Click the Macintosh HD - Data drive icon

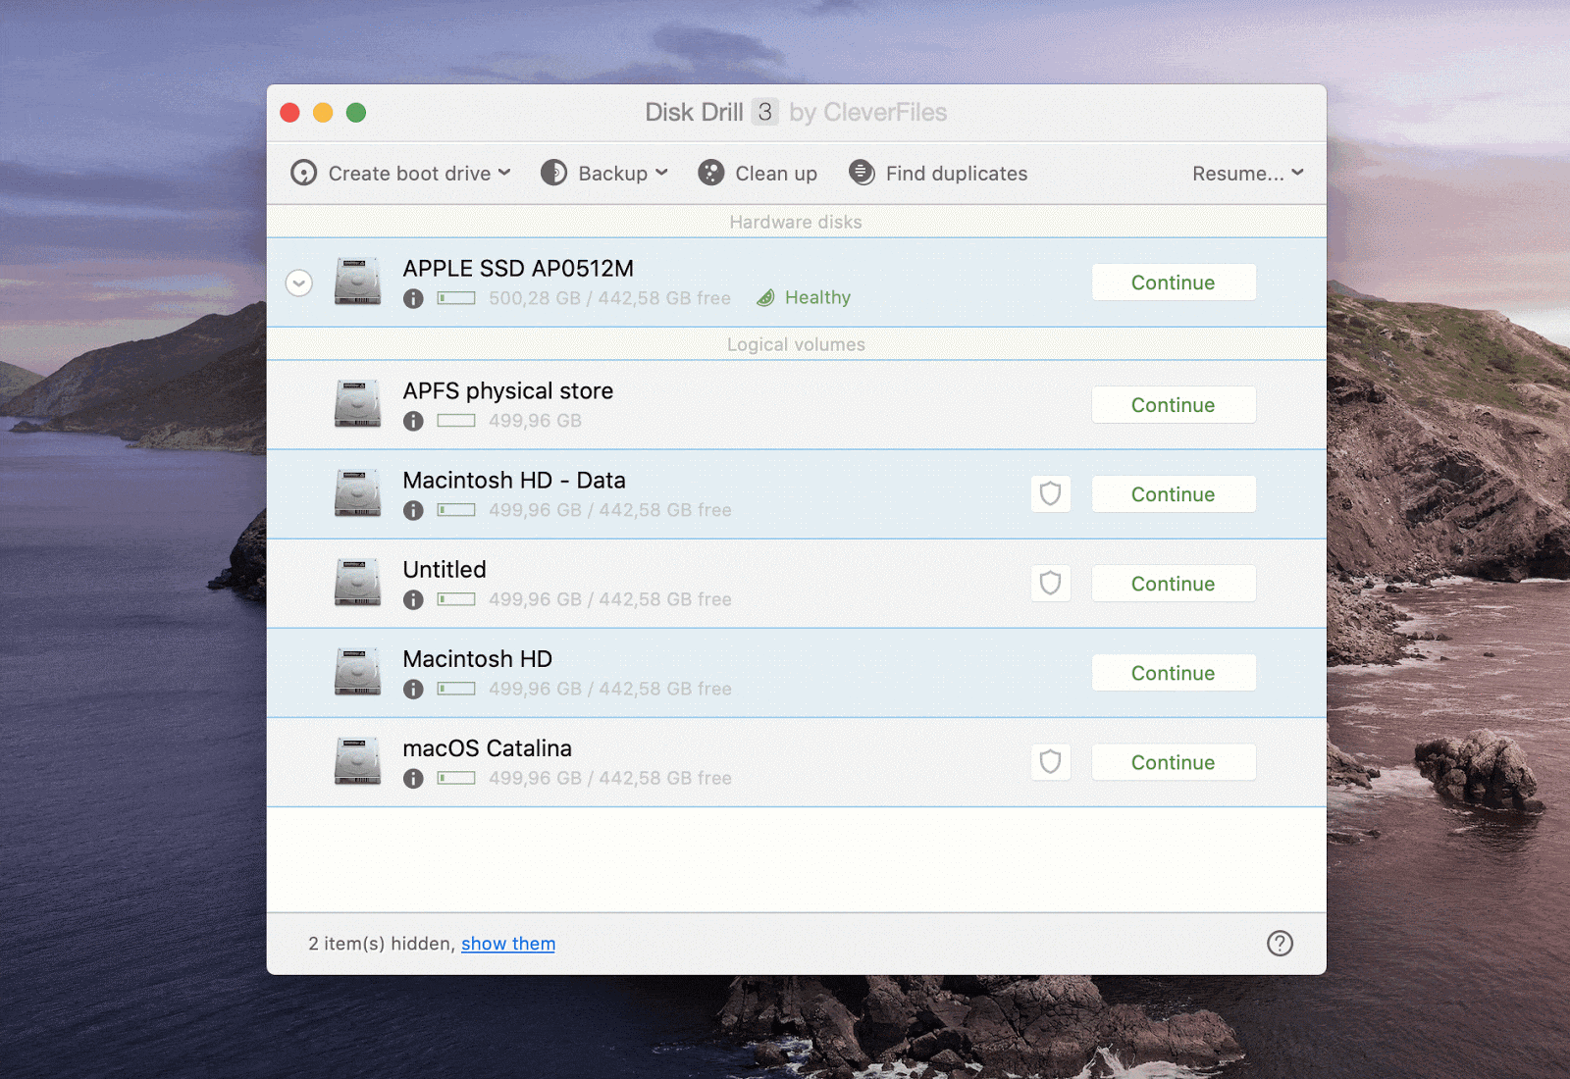[357, 493]
